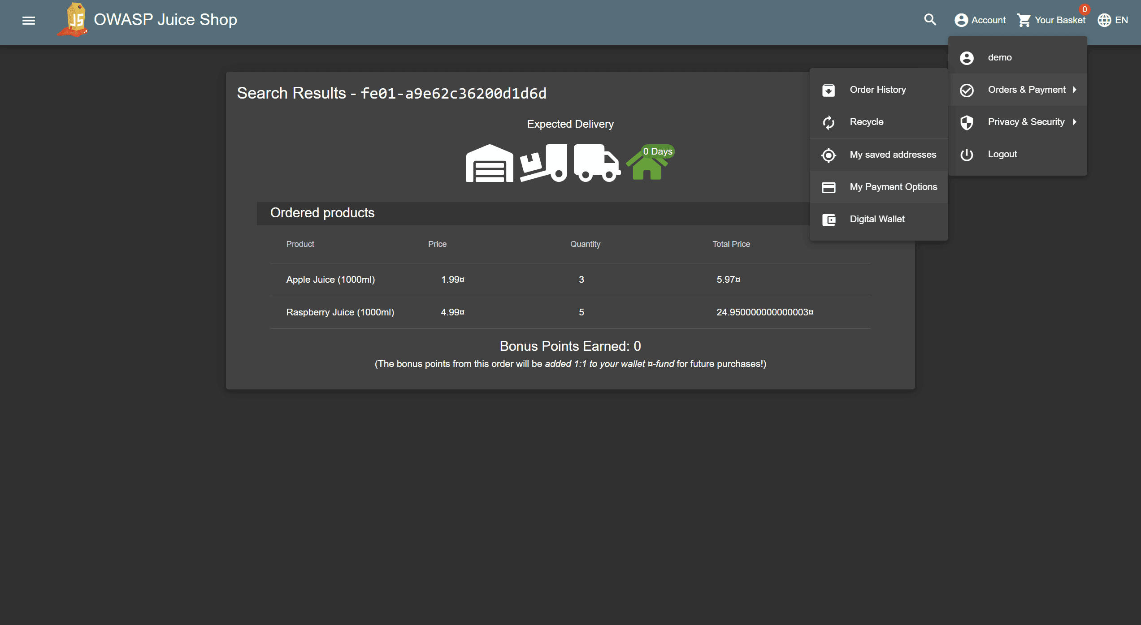The width and height of the screenshot is (1141, 625).
Task: Click the 5.97¤ total price cell
Action: [729, 280]
